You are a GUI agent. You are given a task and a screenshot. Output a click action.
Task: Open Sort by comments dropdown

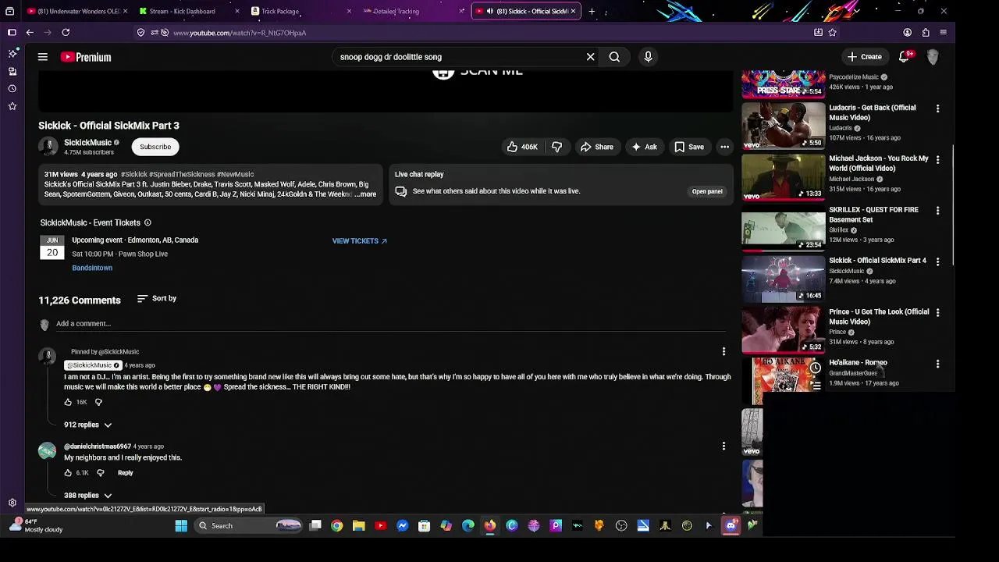(157, 299)
